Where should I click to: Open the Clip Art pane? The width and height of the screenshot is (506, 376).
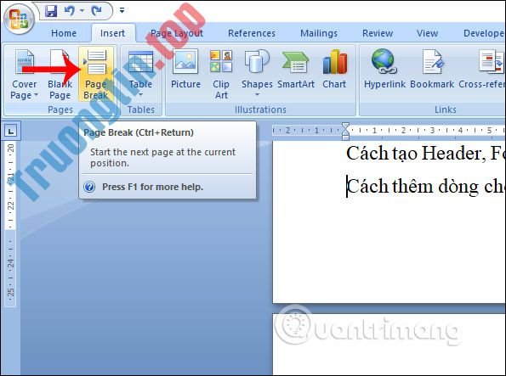(x=221, y=74)
